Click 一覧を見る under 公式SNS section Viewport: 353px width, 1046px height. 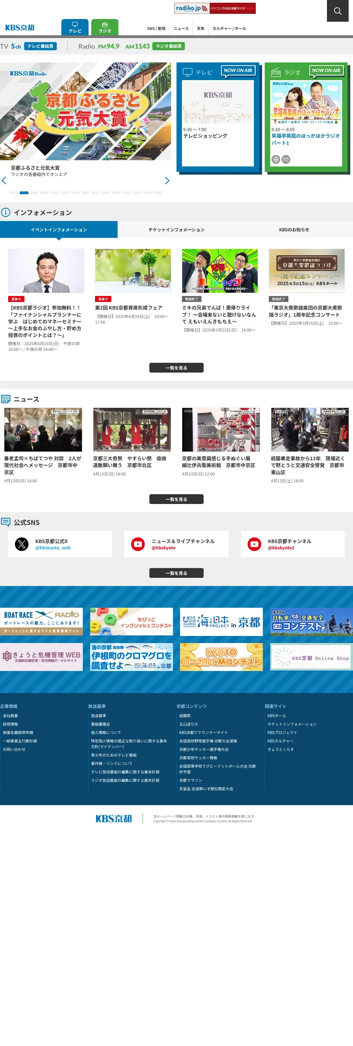176,573
